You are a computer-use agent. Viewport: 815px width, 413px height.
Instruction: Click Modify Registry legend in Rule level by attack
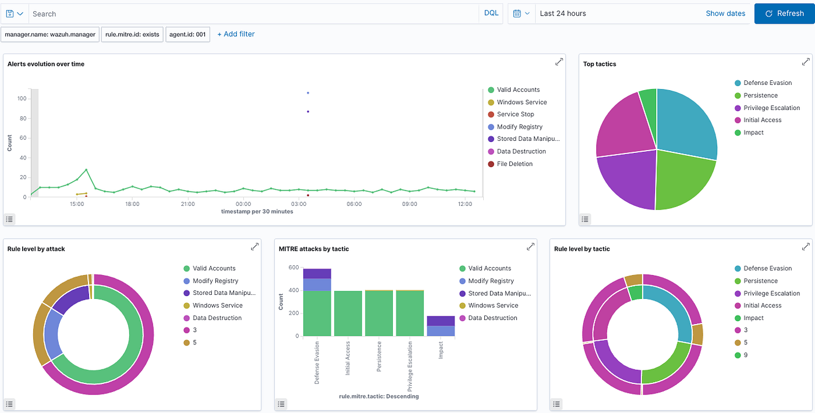(x=211, y=281)
